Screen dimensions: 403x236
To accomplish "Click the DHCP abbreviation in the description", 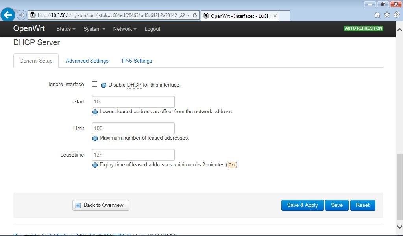I will 134,85.
